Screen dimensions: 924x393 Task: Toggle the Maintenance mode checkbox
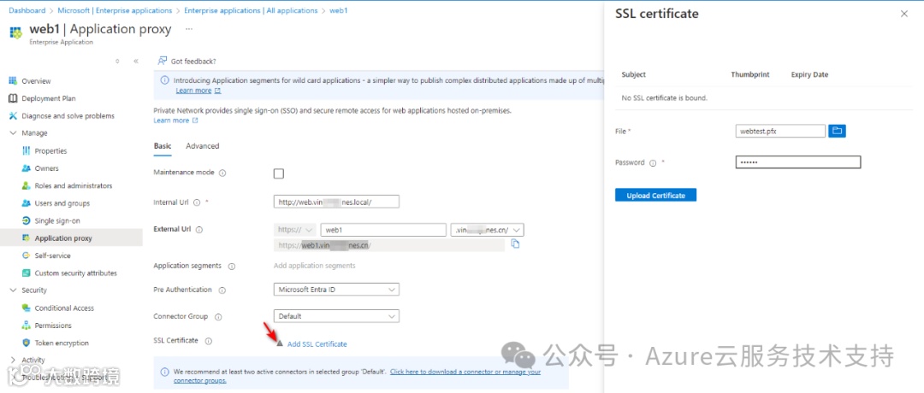point(279,173)
